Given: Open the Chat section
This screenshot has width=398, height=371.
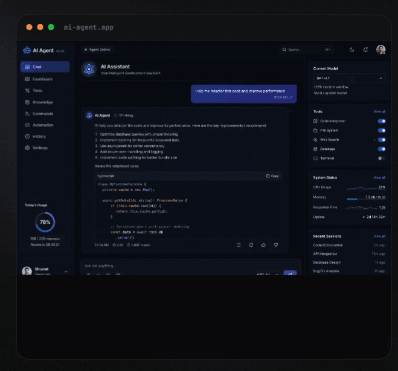Looking at the screenshot, I should [x=45, y=67].
